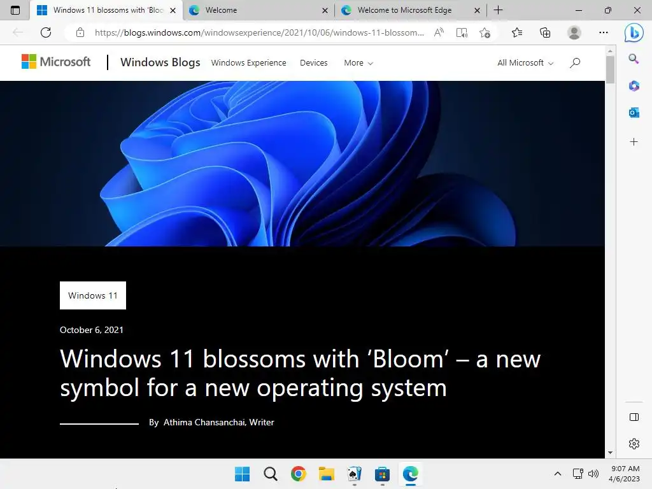This screenshot has height=489, width=652.
Task: Open Read Aloud from address bar
Action: coord(439,32)
